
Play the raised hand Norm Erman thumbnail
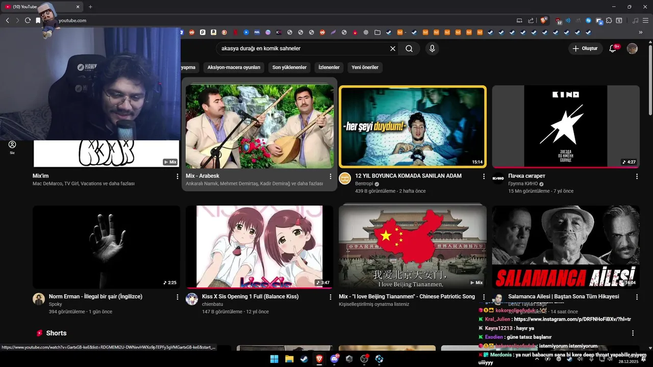106,247
